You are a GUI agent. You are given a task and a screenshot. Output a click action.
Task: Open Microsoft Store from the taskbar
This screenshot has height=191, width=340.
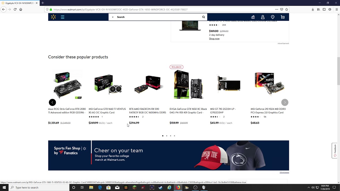tap(108, 188)
